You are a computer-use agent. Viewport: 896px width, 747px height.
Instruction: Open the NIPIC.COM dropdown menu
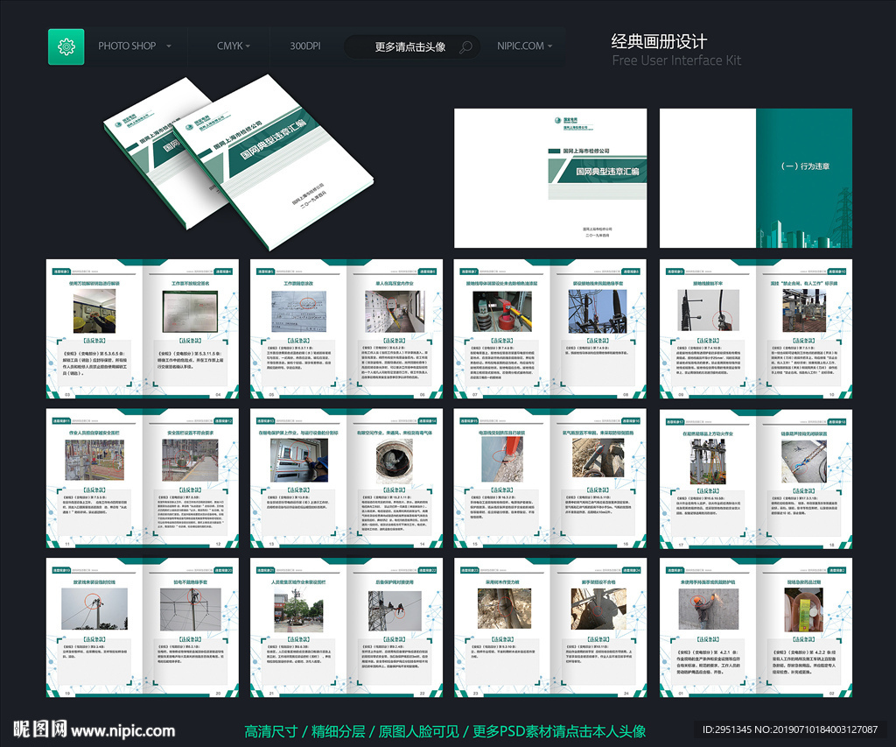(525, 46)
